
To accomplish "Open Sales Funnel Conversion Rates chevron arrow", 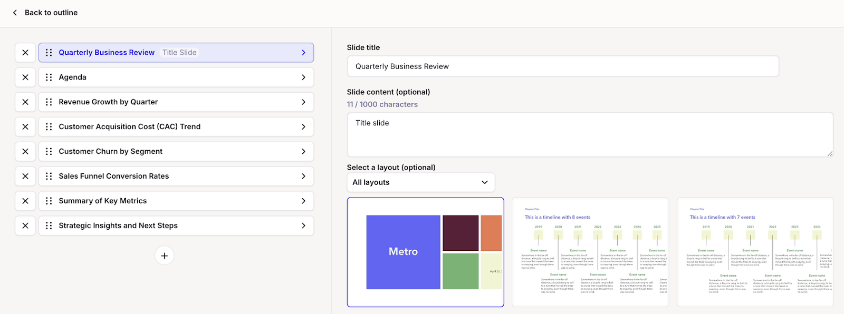I will pyautogui.click(x=303, y=176).
